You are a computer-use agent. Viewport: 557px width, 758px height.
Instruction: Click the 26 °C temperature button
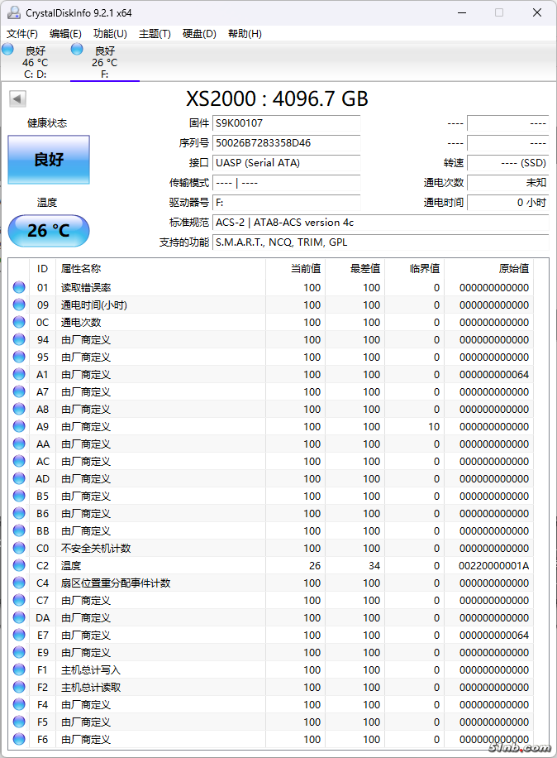[49, 231]
